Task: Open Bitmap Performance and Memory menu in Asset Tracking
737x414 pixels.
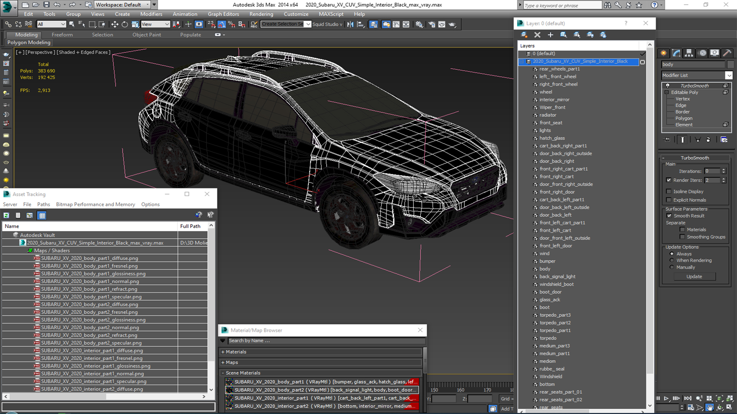Action: (95, 204)
